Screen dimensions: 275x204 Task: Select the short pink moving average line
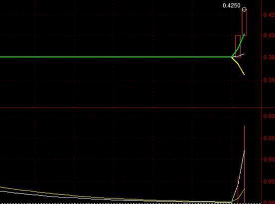pos(239,56)
